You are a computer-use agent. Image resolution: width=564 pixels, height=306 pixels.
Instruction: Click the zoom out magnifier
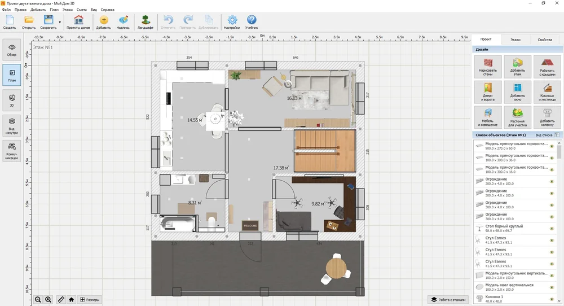[x=38, y=299]
